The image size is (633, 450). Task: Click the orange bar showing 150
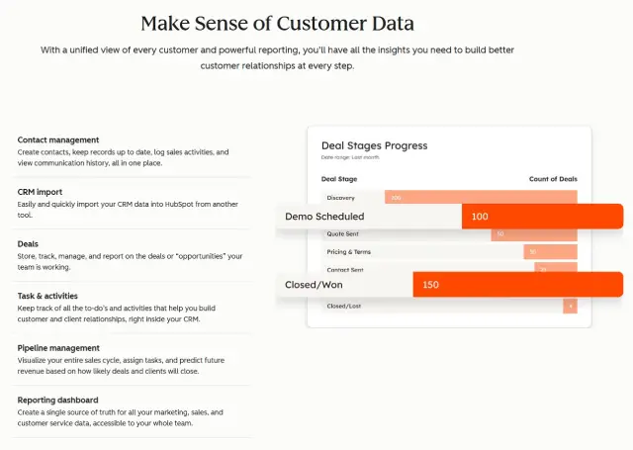coord(517,285)
